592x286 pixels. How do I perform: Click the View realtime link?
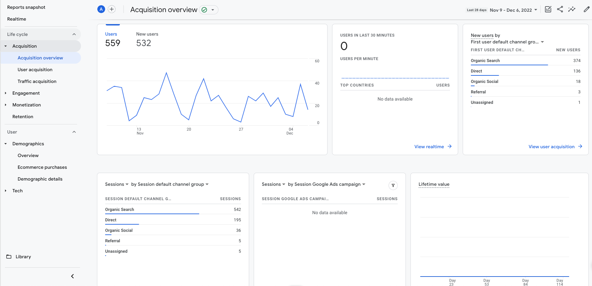(x=429, y=147)
